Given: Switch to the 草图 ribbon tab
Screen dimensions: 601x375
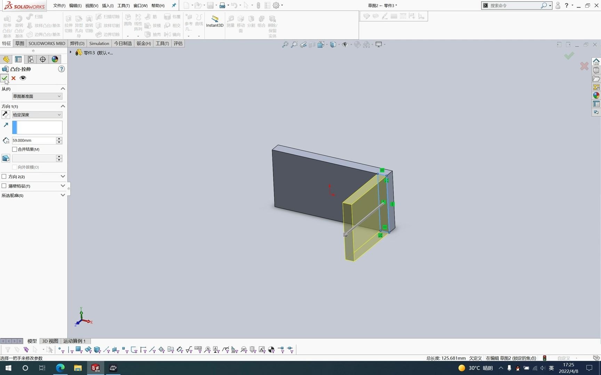Looking at the screenshot, I should click(x=19, y=43).
